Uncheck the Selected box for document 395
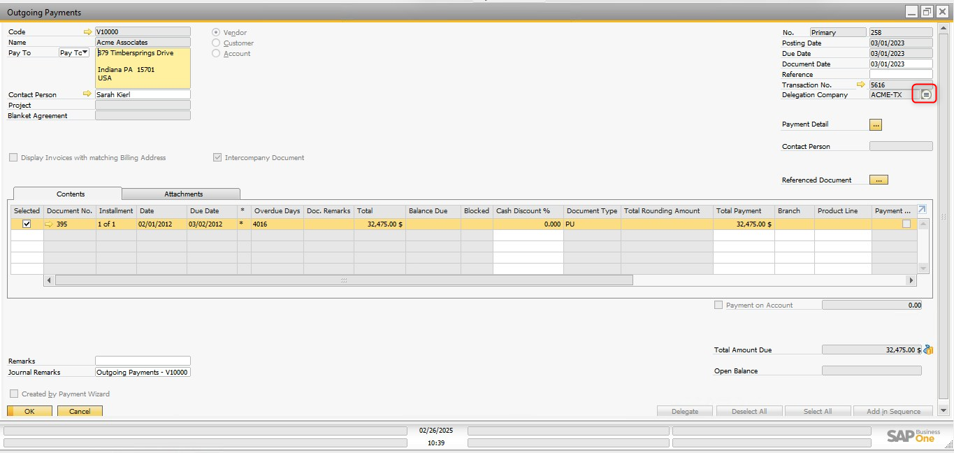Screen dimensions: 954x453 pyautogui.click(x=27, y=224)
